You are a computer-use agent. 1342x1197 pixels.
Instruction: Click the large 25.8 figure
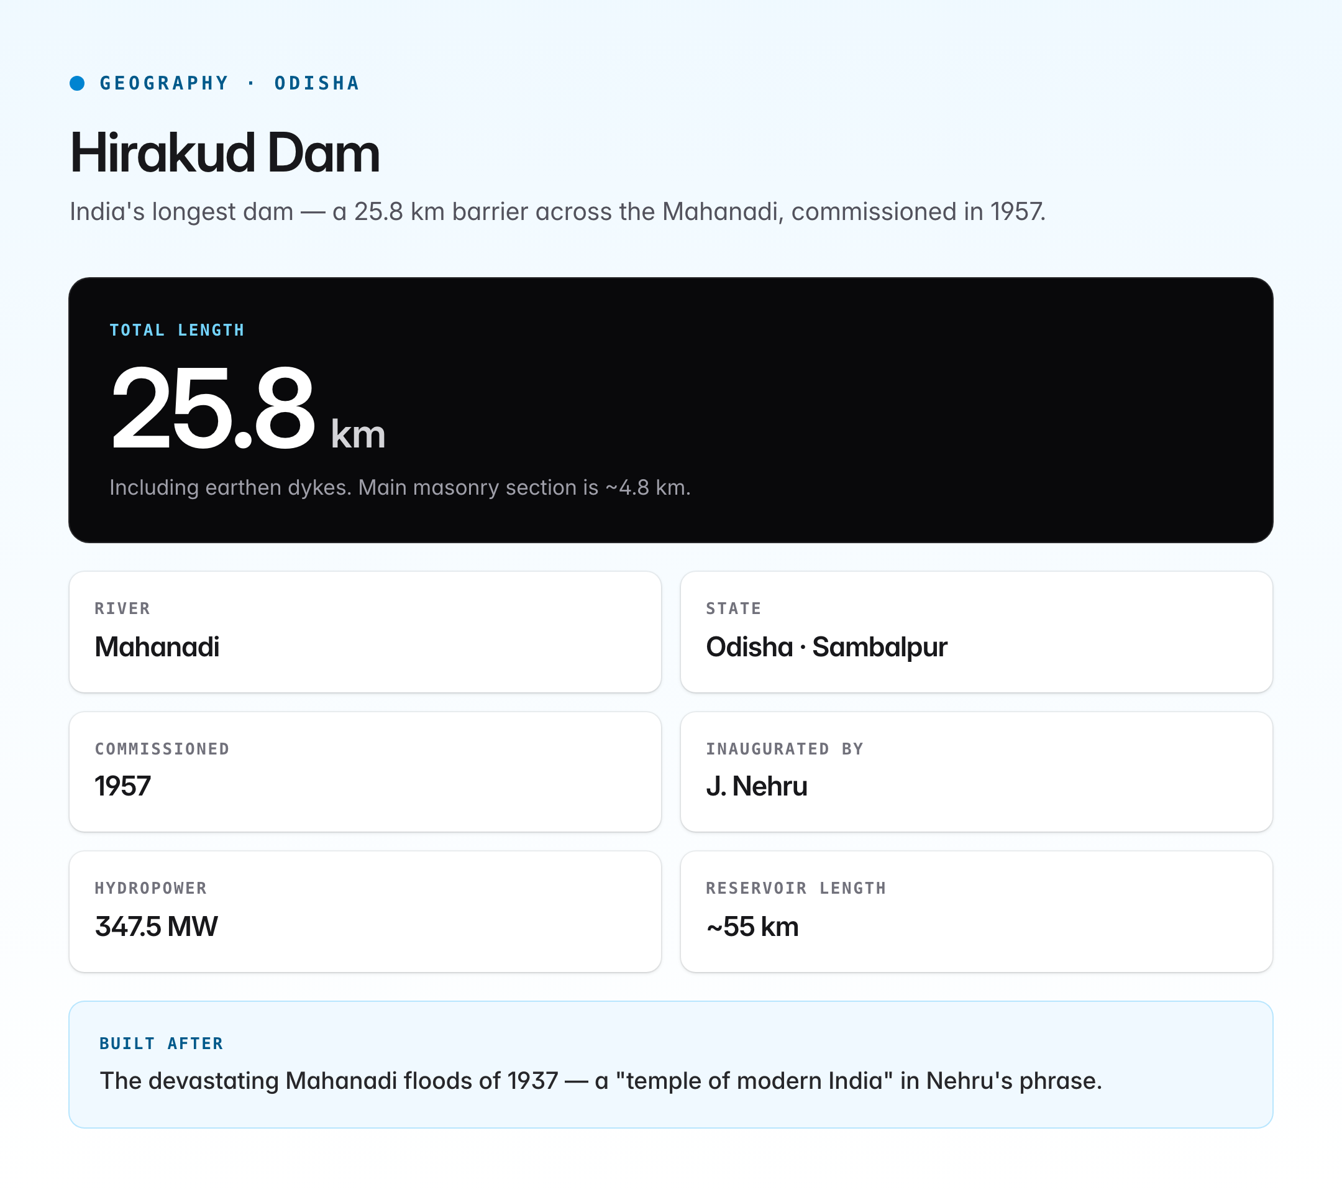pos(213,408)
